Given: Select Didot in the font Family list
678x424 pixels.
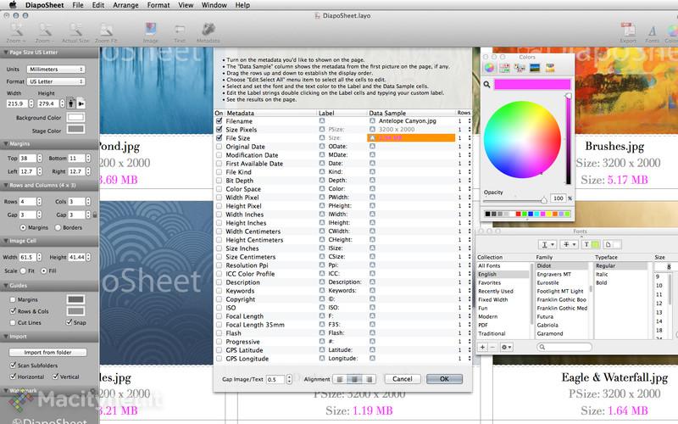Looking at the screenshot, I should (544, 265).
